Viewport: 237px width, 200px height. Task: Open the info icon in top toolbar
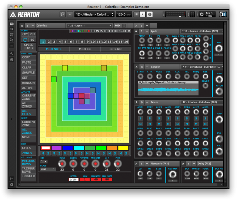150,14
